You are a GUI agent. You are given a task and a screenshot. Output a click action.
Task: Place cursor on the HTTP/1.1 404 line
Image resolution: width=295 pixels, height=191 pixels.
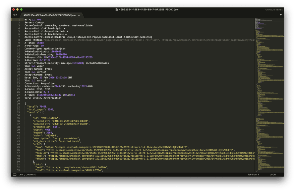pos(33,20)
